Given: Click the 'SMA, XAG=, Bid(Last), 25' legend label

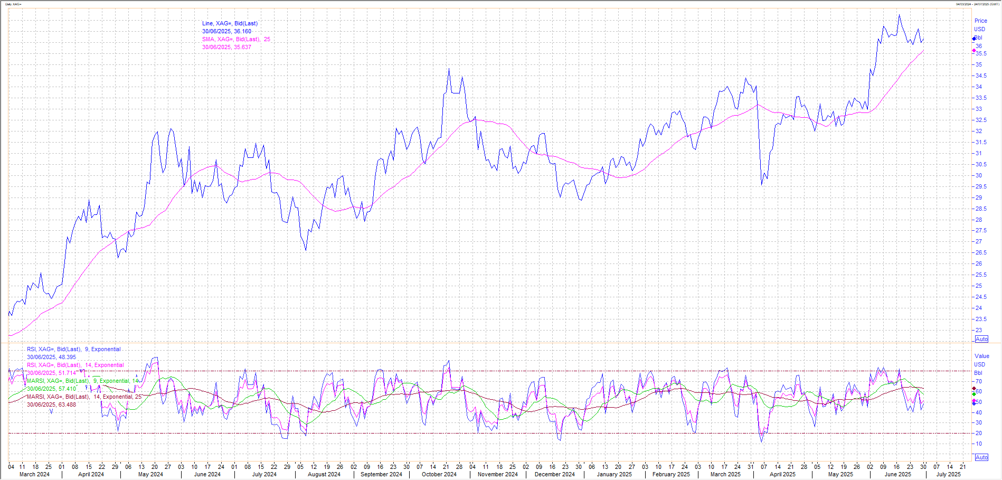Looking at the screenshot, I should [236, 39].
